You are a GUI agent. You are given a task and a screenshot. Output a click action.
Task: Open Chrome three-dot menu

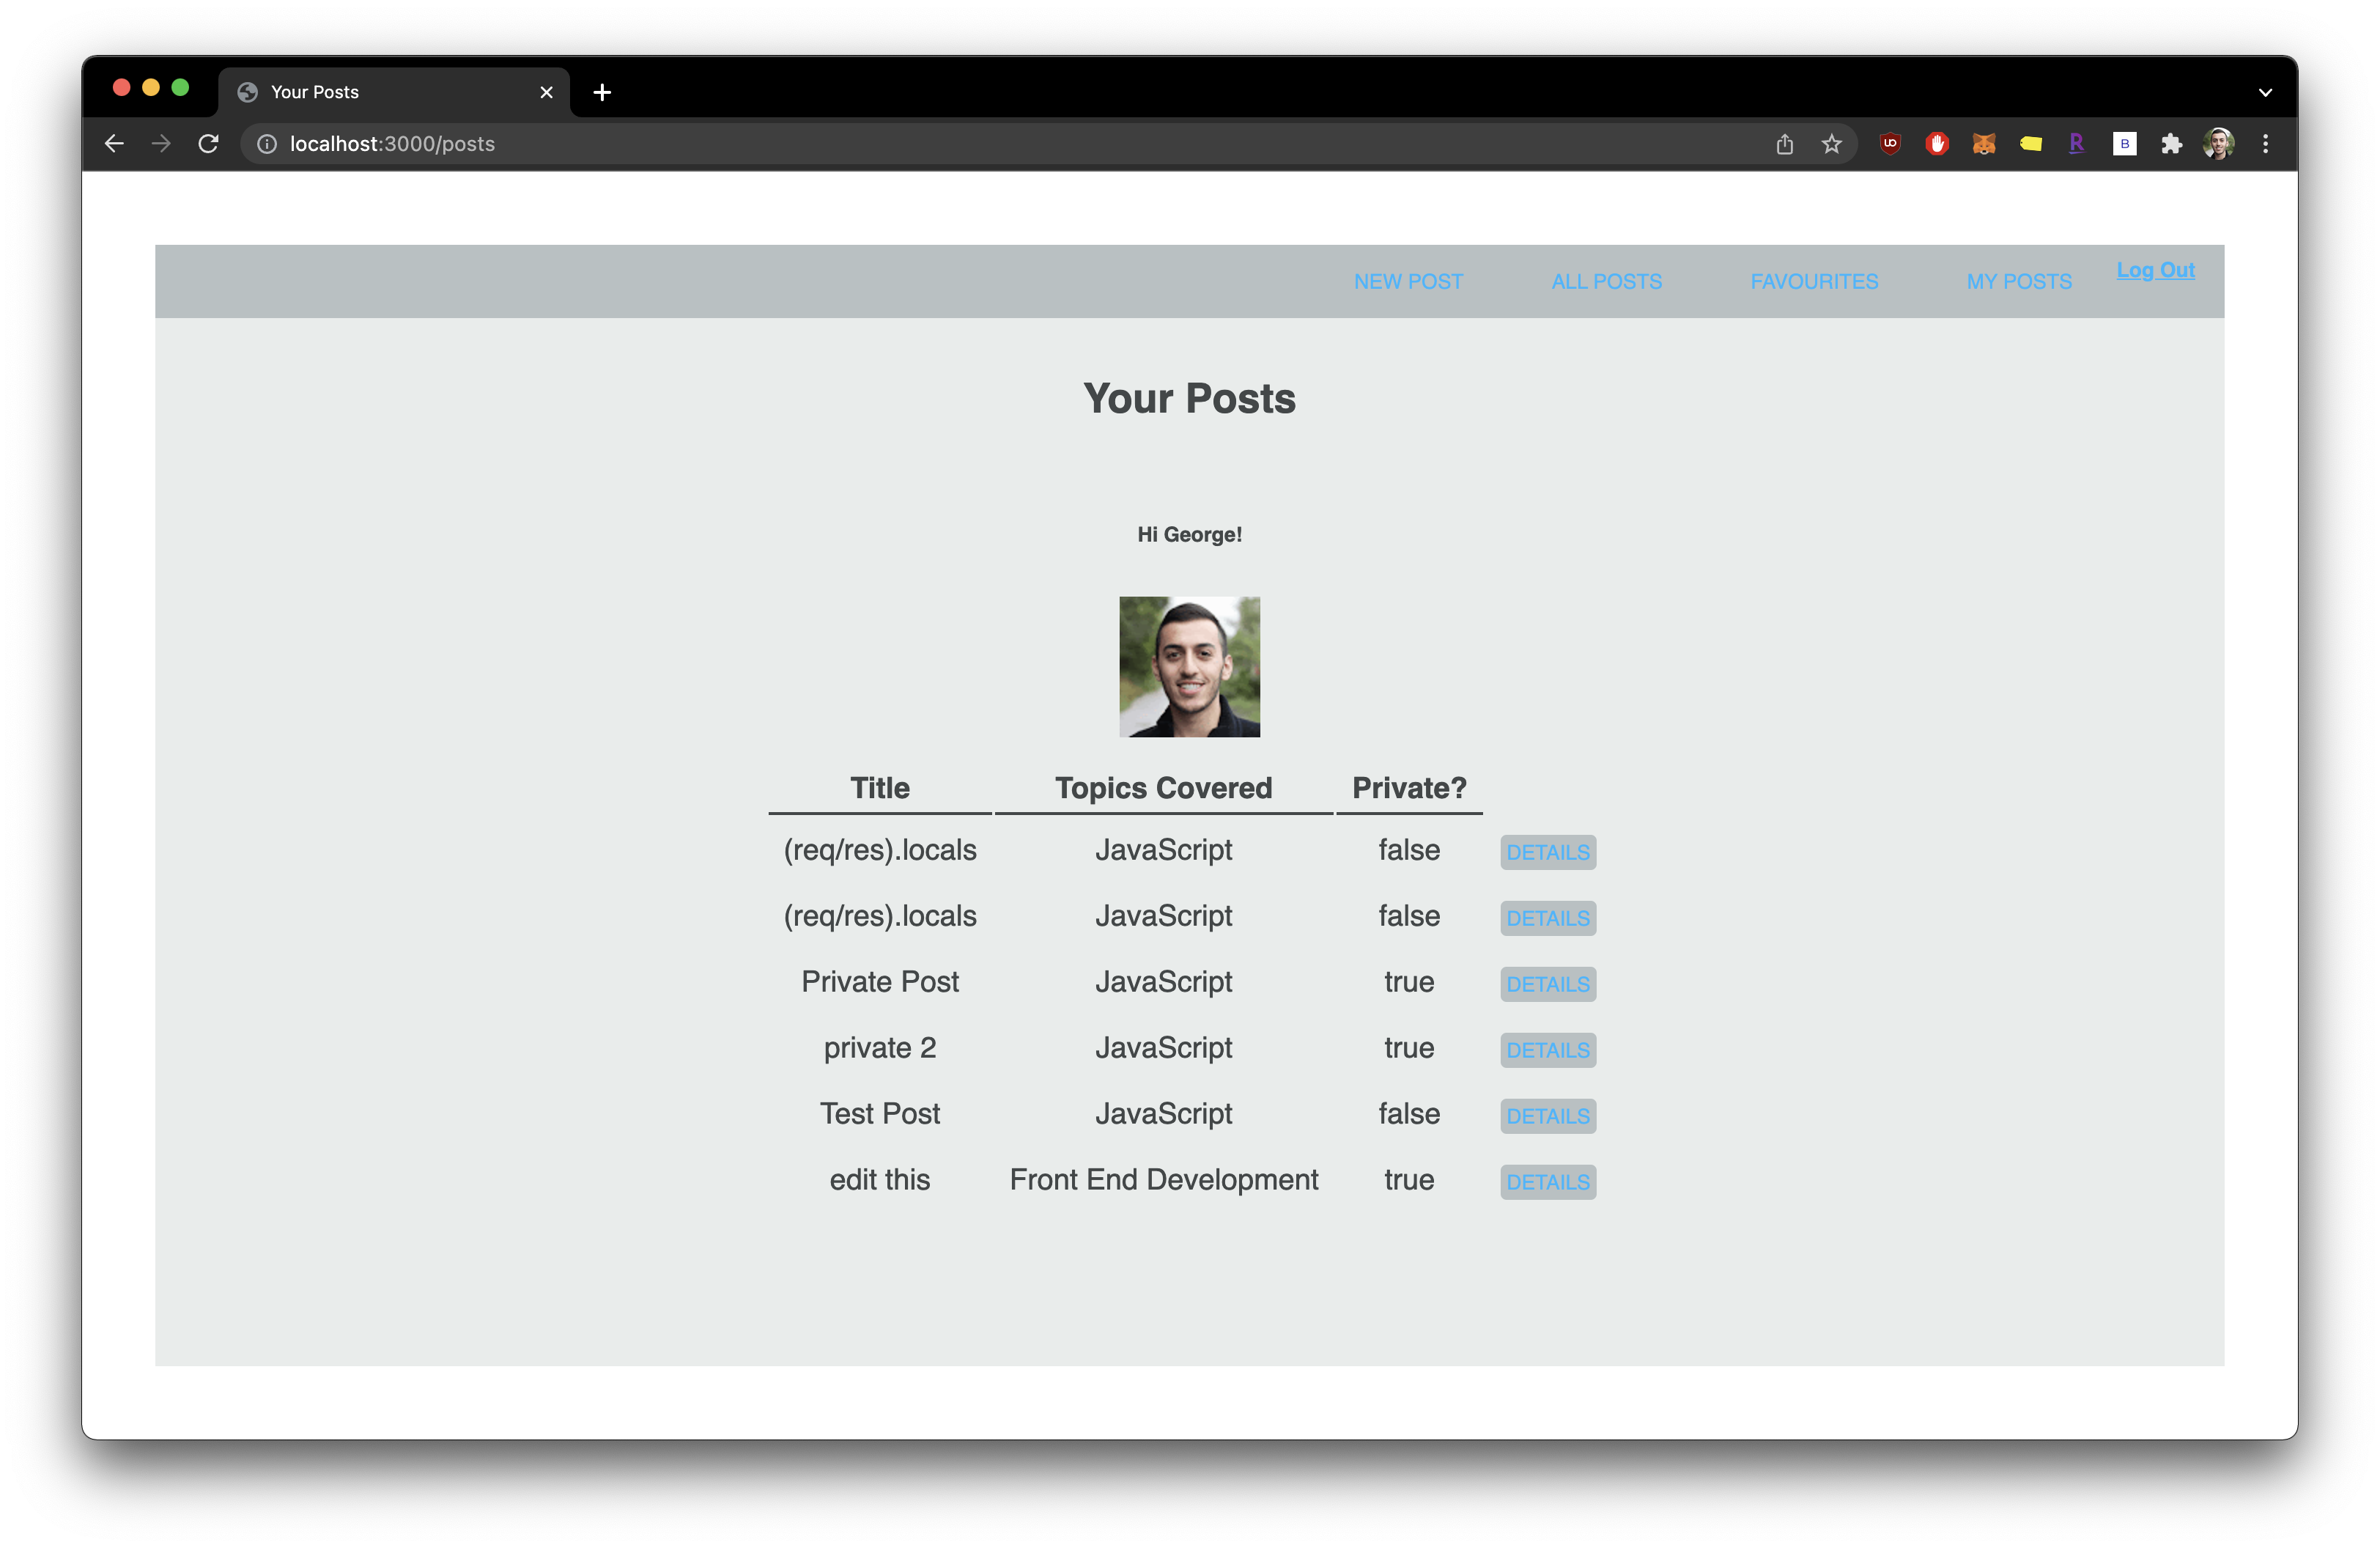pyautogui.click(x=2265, y=144)
